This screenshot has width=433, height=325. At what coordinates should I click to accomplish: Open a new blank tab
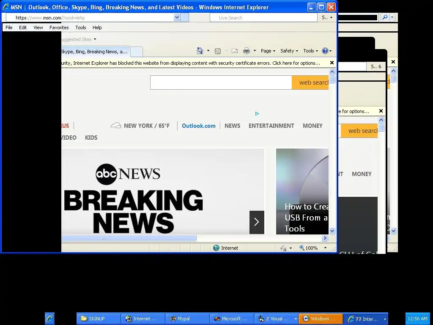coord(137,52)
